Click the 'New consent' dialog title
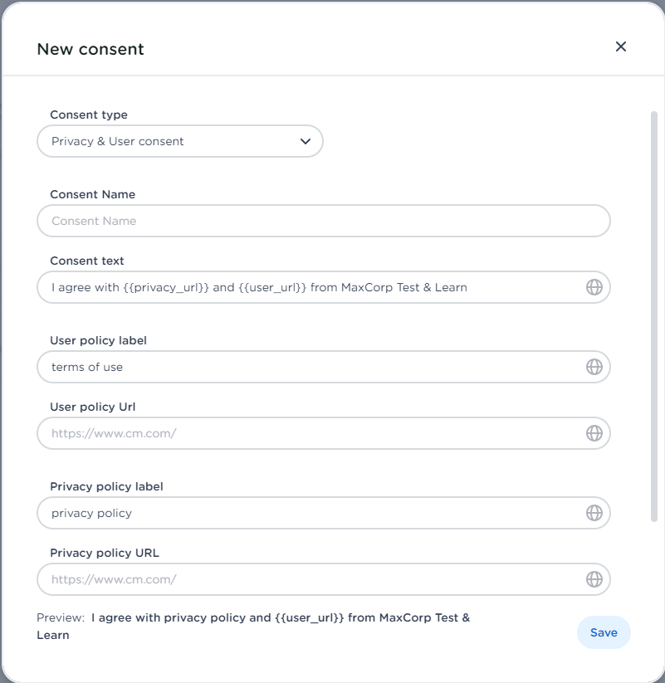Screen dimensions: 665x683 (90, 49)
